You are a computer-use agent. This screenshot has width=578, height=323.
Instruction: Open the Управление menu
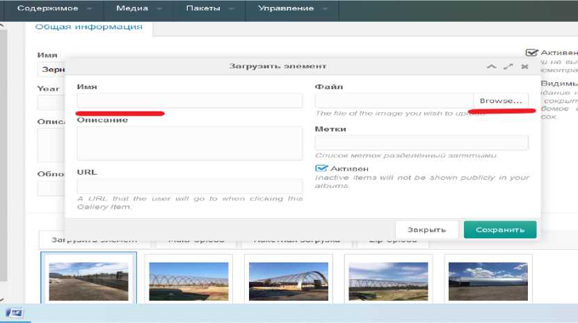coord(286,8)
